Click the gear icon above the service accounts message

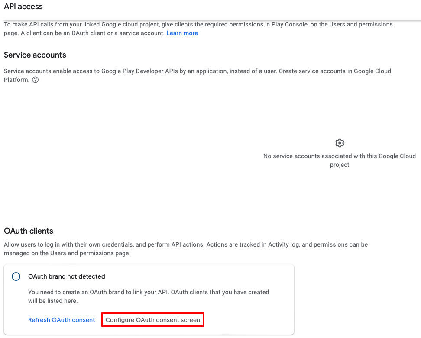[x=340, y=143]
